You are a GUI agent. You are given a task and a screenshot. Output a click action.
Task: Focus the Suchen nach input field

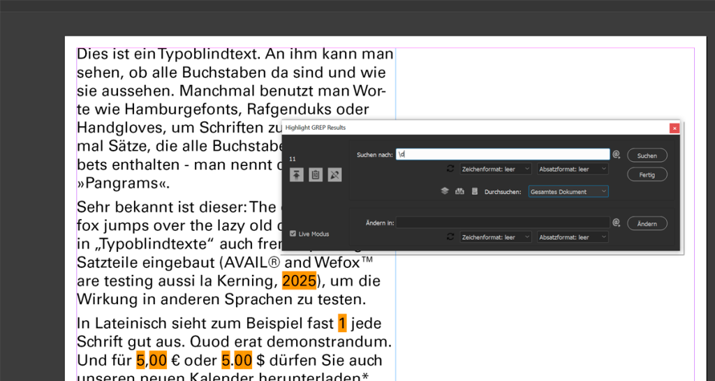tap(503, 154)
